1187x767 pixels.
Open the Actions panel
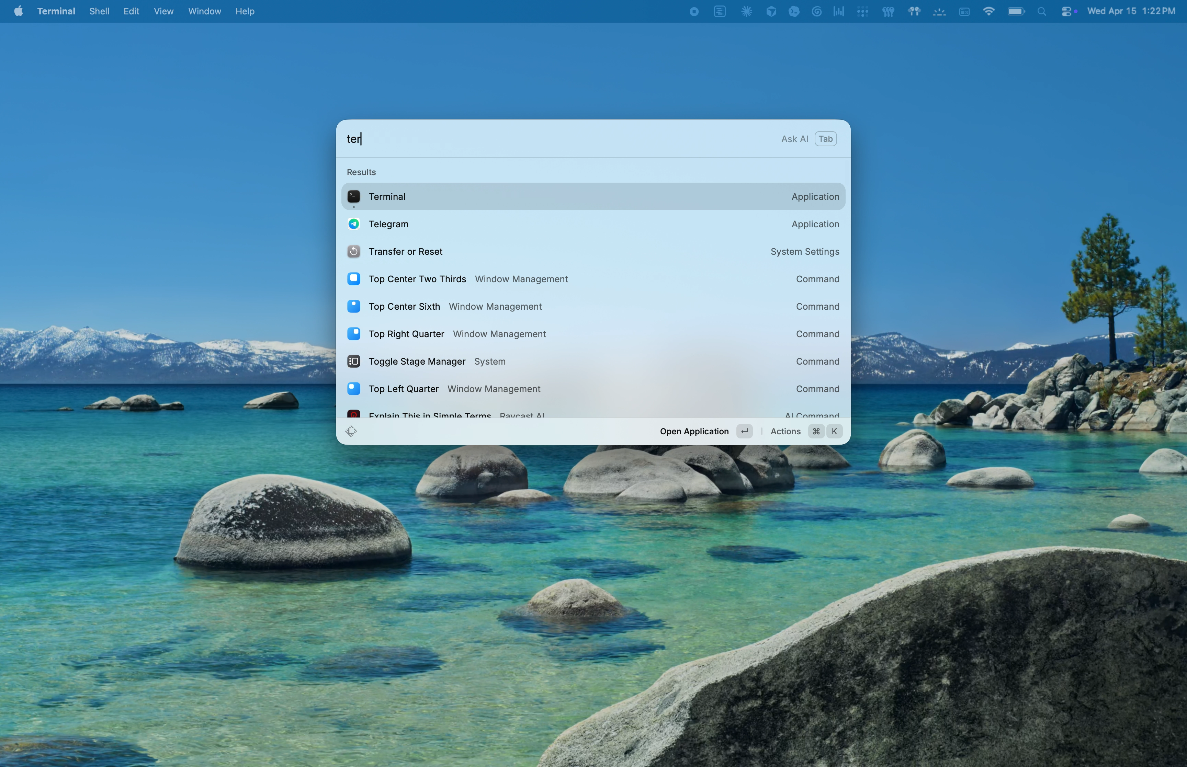(x=785, y=431)
